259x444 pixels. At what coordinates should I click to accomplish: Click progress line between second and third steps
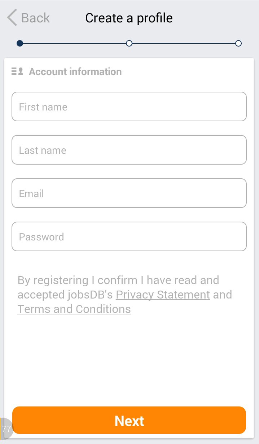[x=184, y=43]
